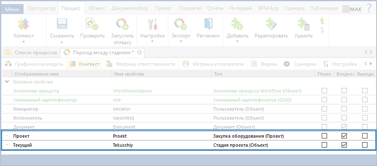
Task: Click the Сценарии gear icon
Action: click(x=286, y=64)
